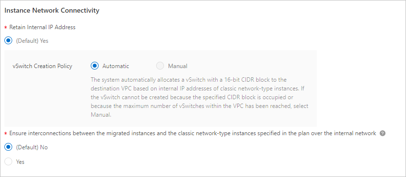Click the "(Default) Yes" label text
406x177 pixels.
pyautogui.click(x=32, y=41)
